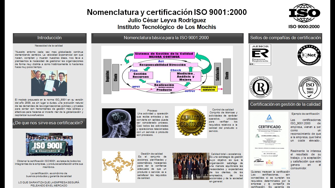Viewport: 335px width, 188px height.
Task: Click the Plan label in the diagram
Action: [134, 70]
